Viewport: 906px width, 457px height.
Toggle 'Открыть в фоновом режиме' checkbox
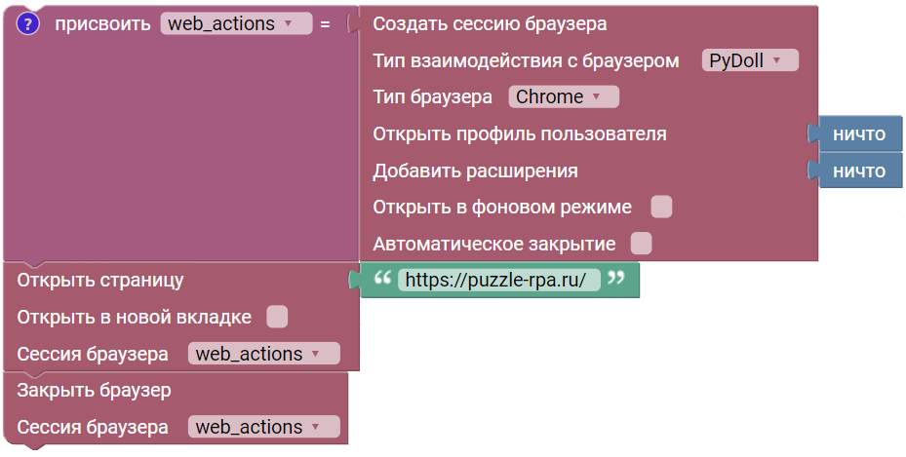pyautogui.click(x=661, y=207)
